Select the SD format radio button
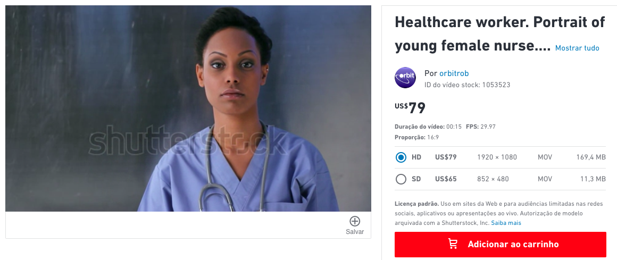617x260 pixels. click(x=401, y=179)
